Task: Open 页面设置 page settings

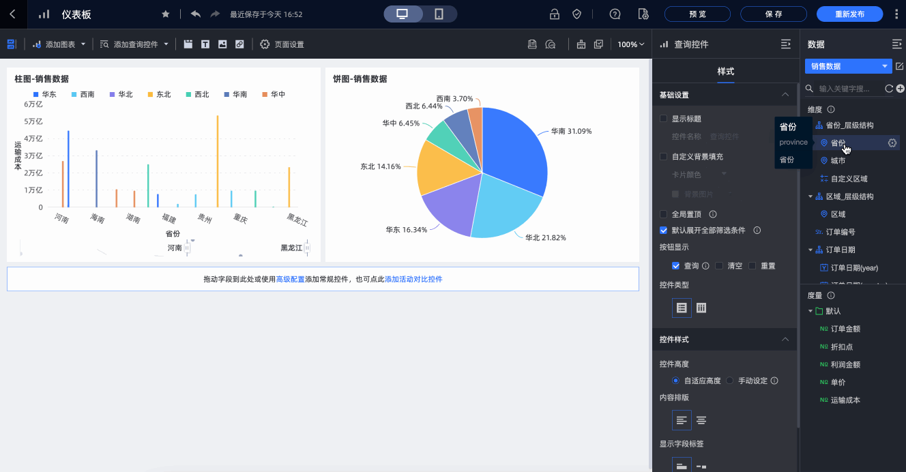Action: pos(282,44)
